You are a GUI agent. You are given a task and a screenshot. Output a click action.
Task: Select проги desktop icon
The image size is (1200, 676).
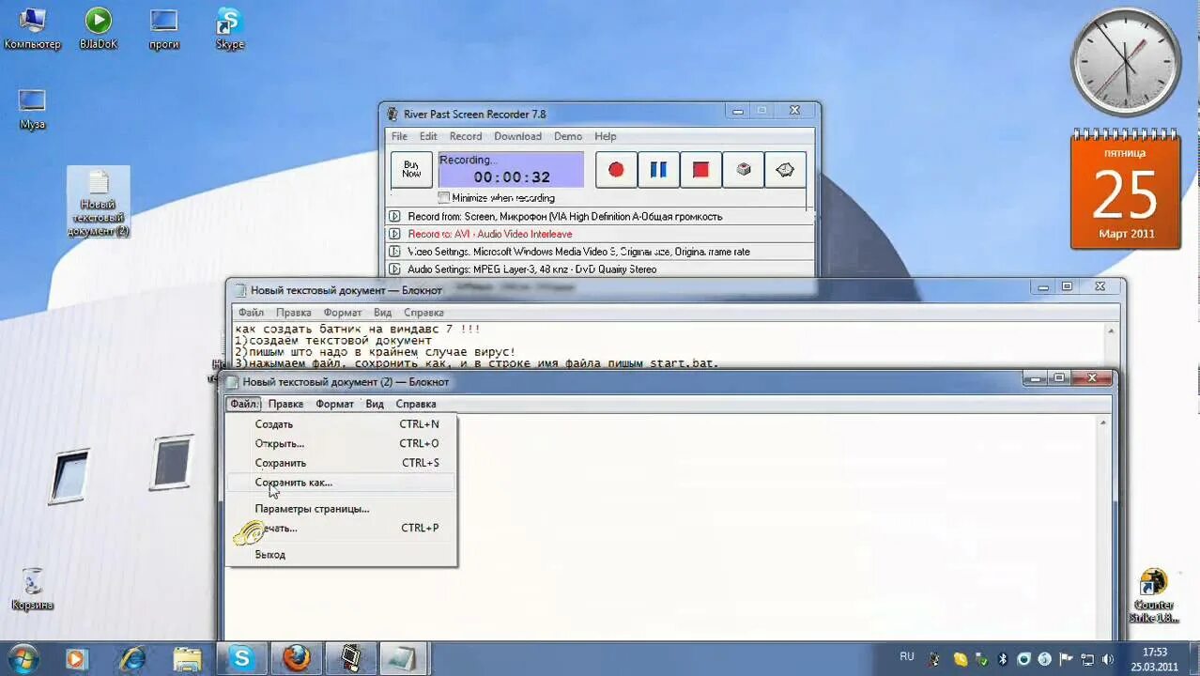coord(164,29)
